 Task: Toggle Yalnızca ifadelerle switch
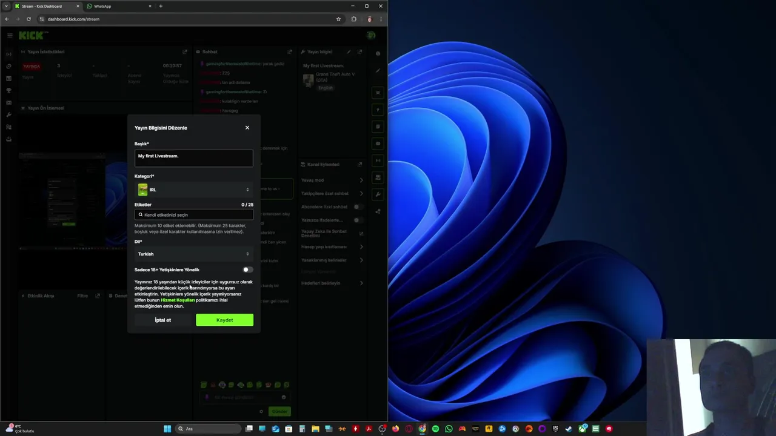(357, 220)
